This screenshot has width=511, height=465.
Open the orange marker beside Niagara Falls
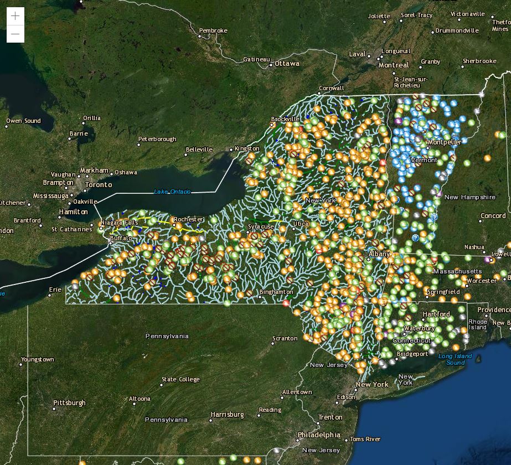pyautogui.click(x=102, y=224)
